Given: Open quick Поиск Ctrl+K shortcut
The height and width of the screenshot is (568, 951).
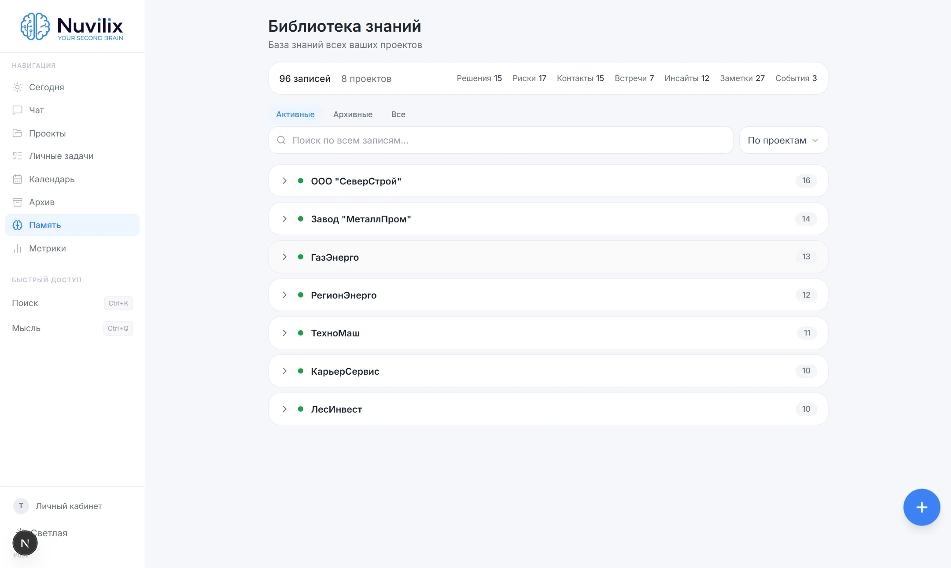Looking at the screenshot, I should [x=72, y=303].
